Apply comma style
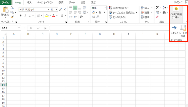The height and width of the screenshot is (107, 188). 105,12
